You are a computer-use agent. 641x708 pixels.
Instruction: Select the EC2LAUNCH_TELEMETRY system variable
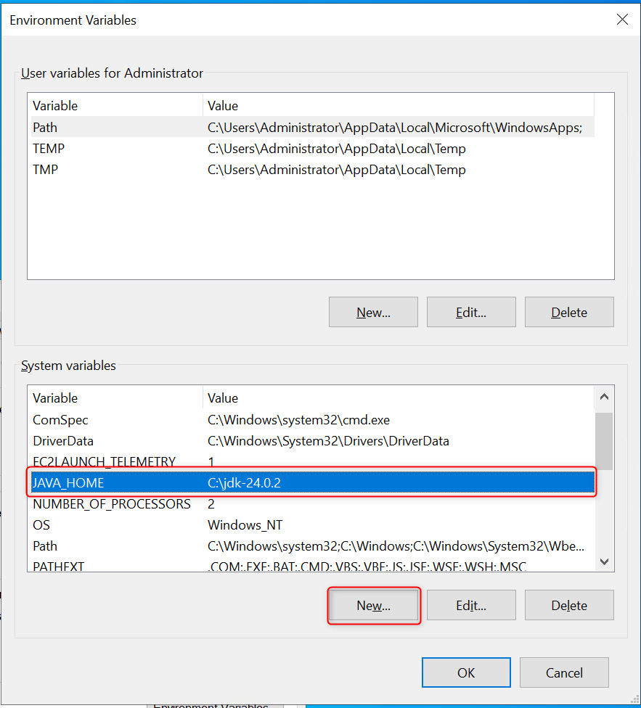tap(313, 461)
